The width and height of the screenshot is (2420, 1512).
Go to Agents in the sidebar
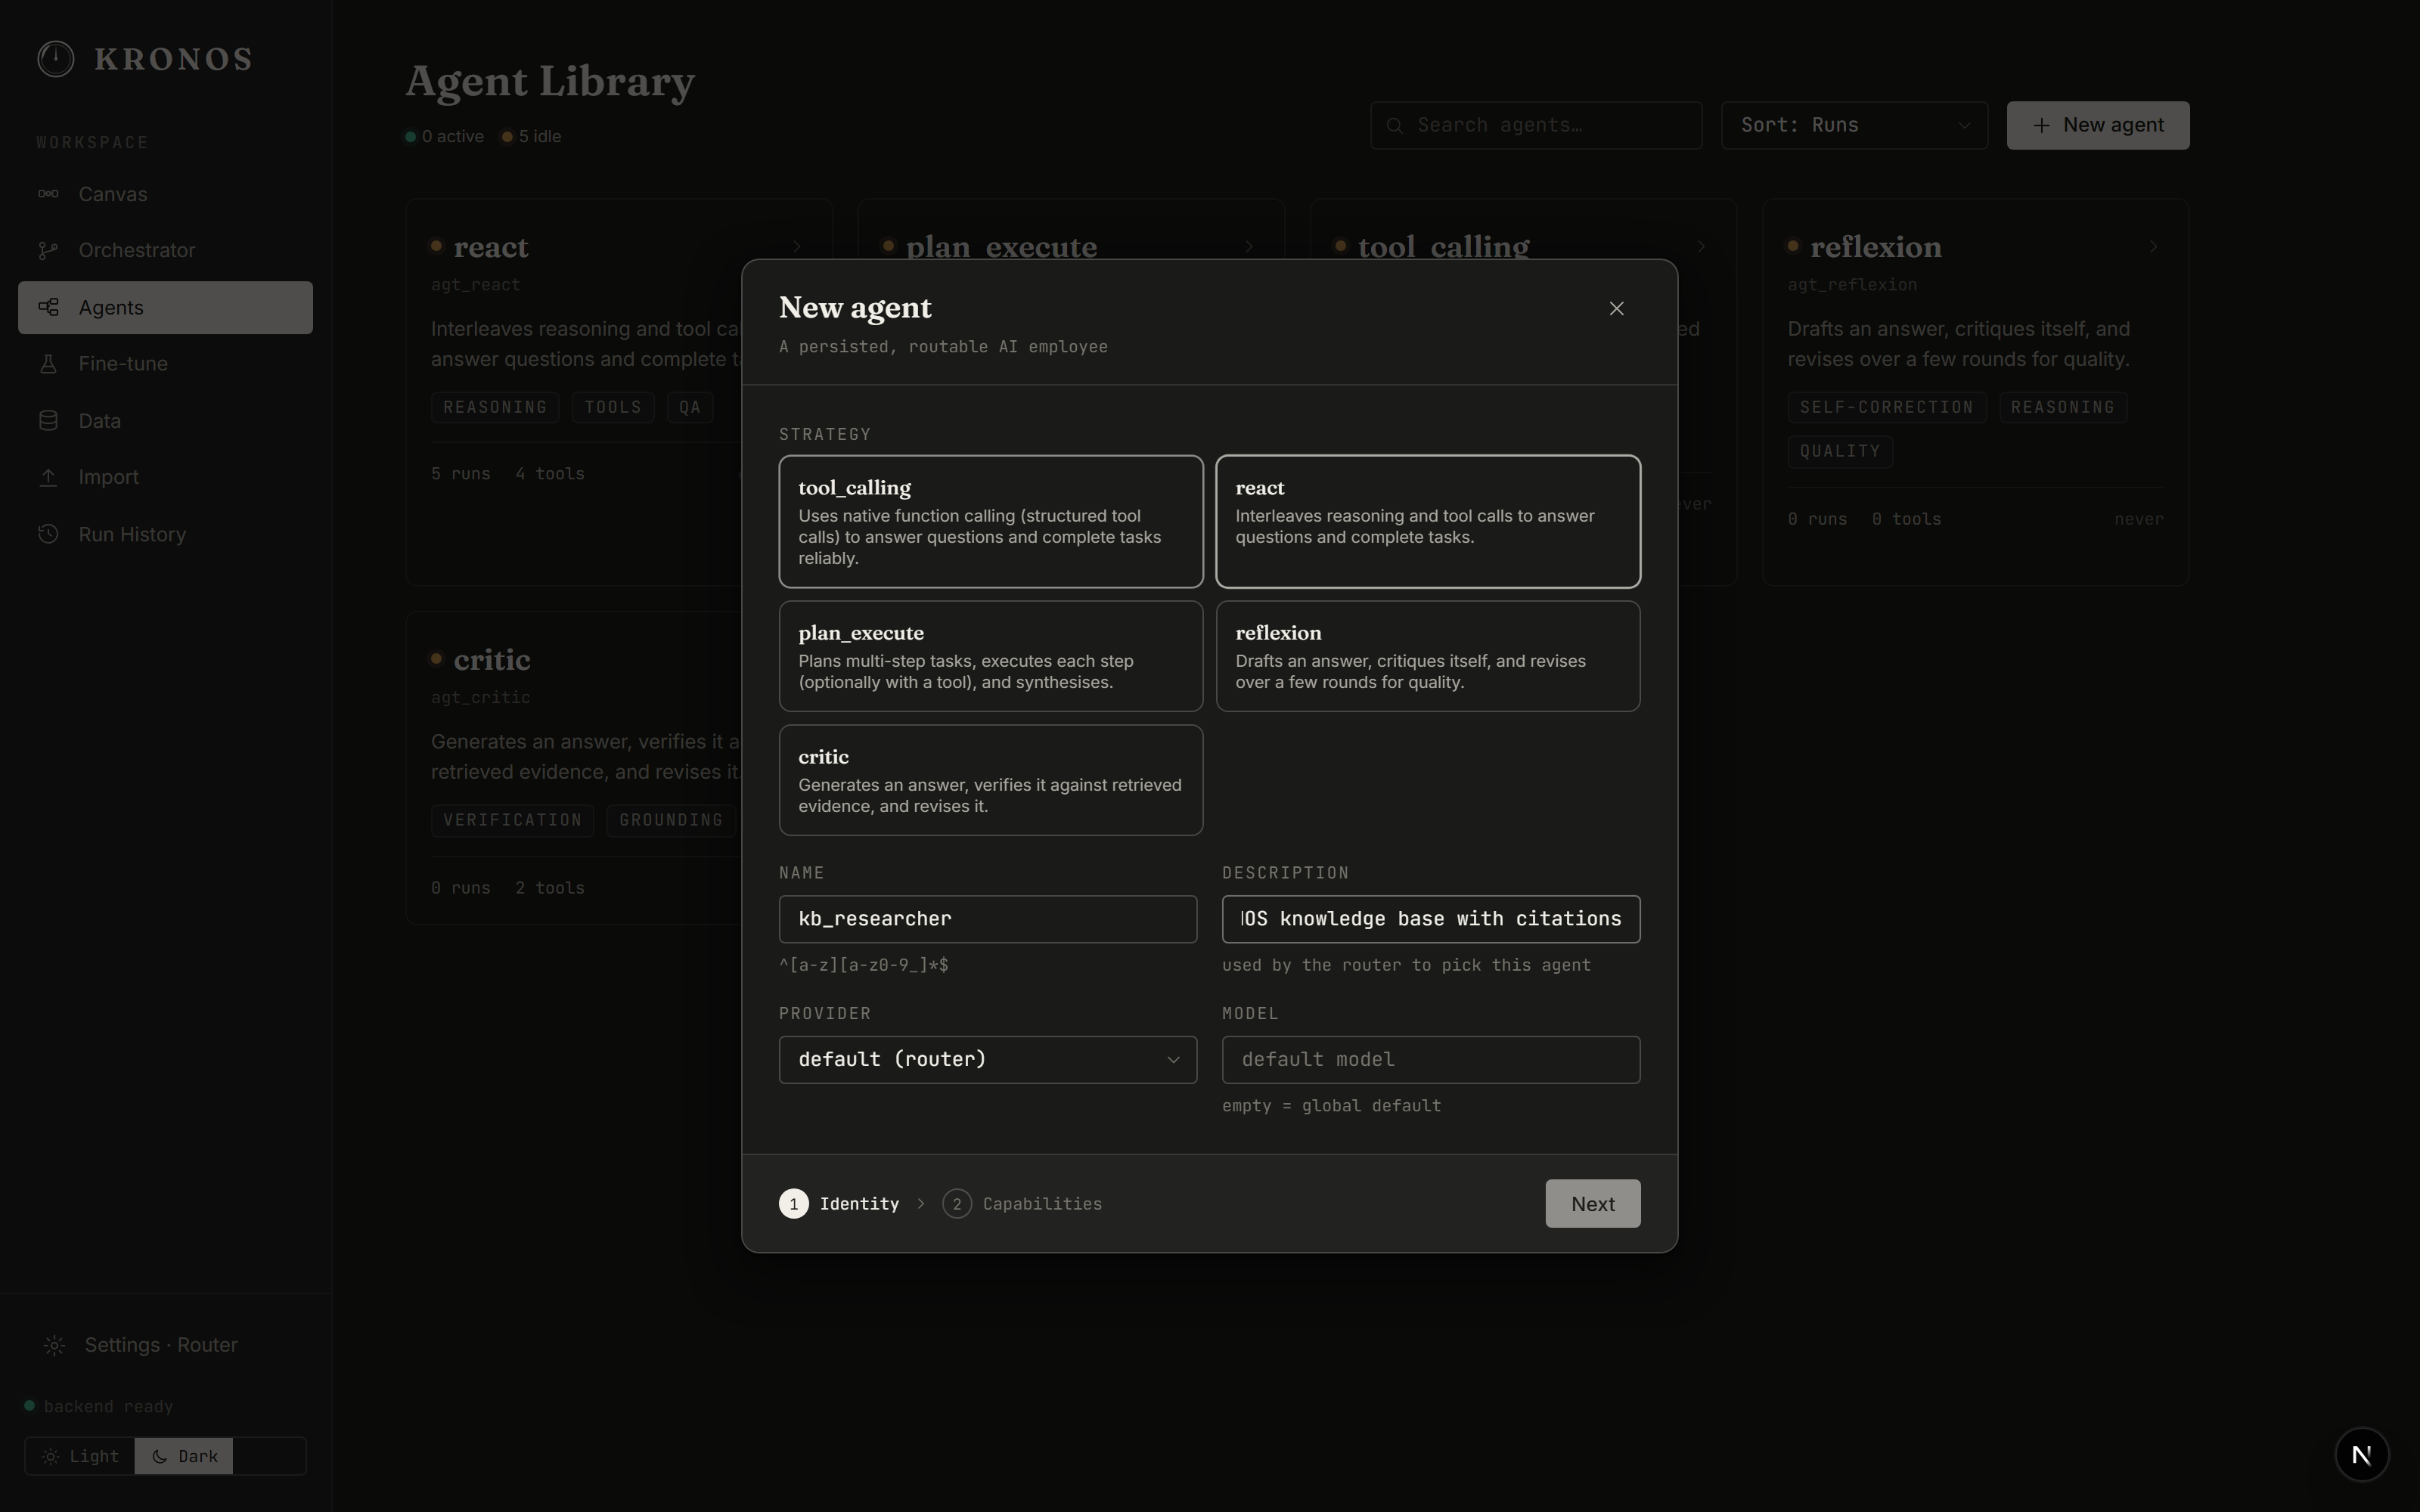click(x=165, y=307)
